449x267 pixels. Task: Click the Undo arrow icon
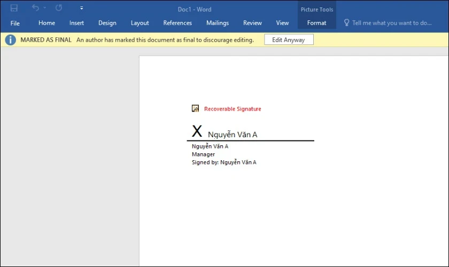click(x=35, y=8)
